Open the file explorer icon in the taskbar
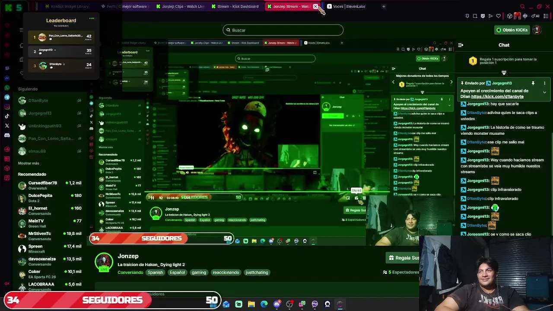This screenshot has height=311, width=553. click(x=251, y=304)
